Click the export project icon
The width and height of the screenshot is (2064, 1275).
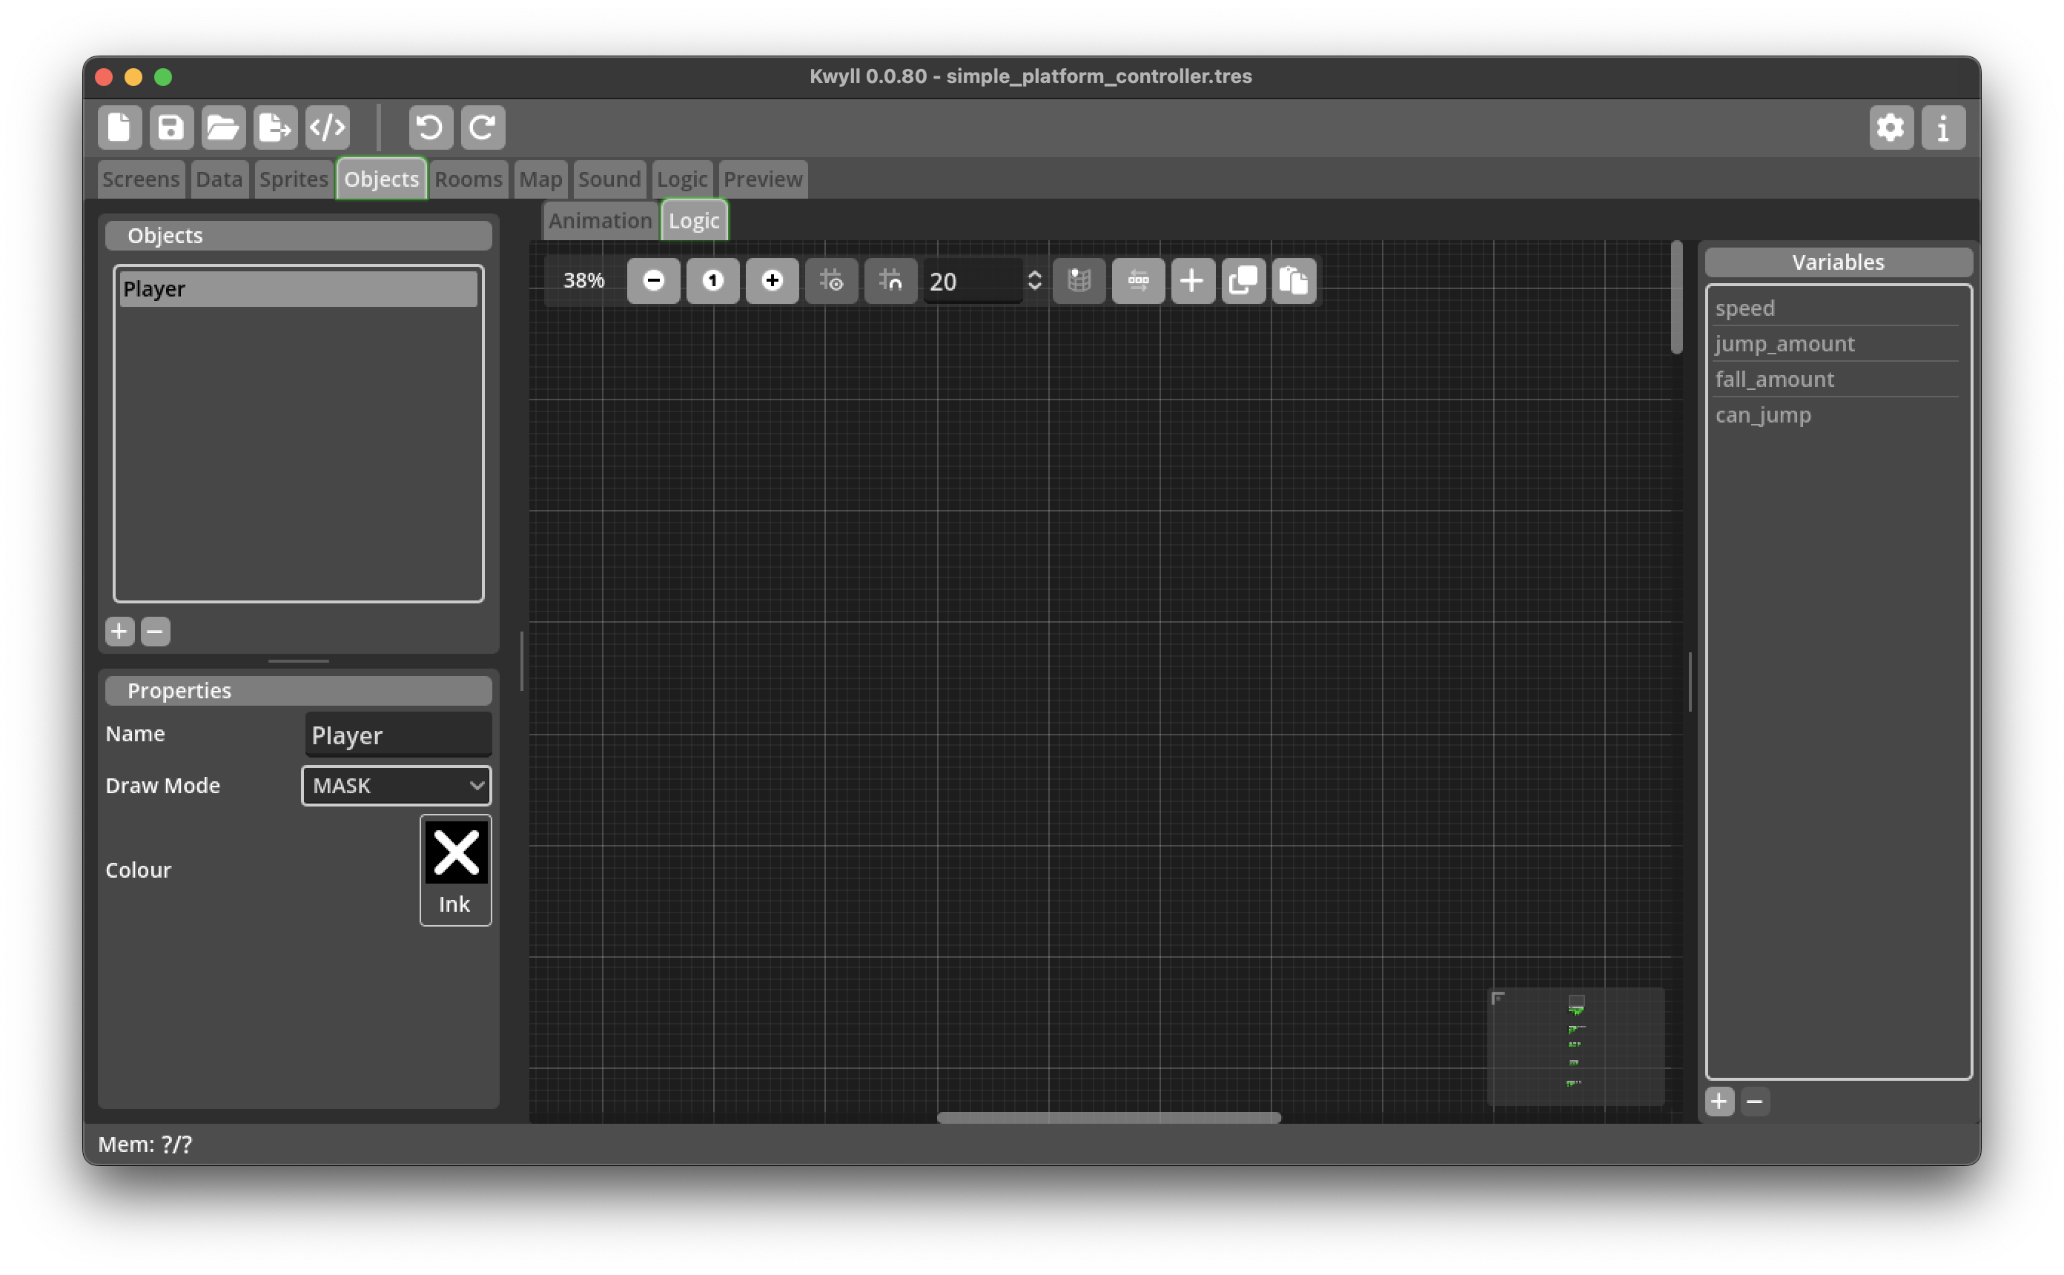coord(275,127)
